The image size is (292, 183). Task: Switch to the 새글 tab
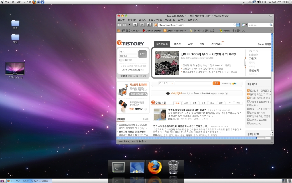tap(190, 44)
